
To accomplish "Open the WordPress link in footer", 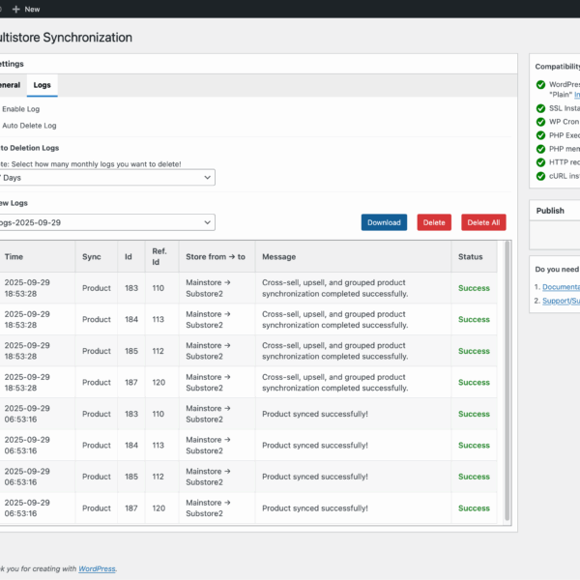I will tap(97, 568).
